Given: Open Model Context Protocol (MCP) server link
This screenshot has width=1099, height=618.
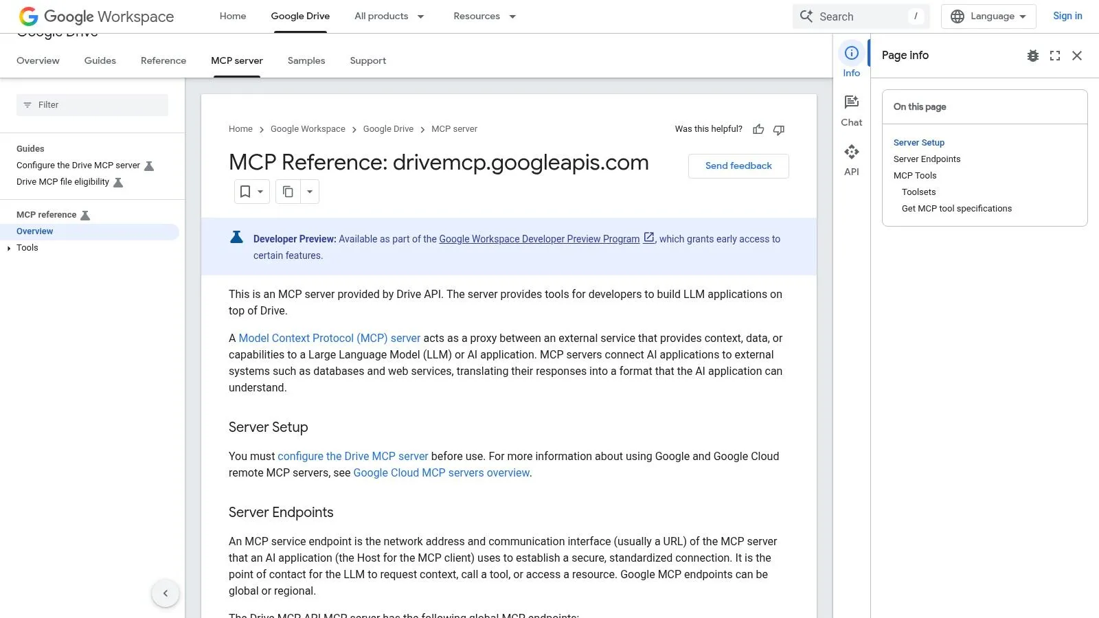Looking at the screenshot, I should (x=330, y=338).
